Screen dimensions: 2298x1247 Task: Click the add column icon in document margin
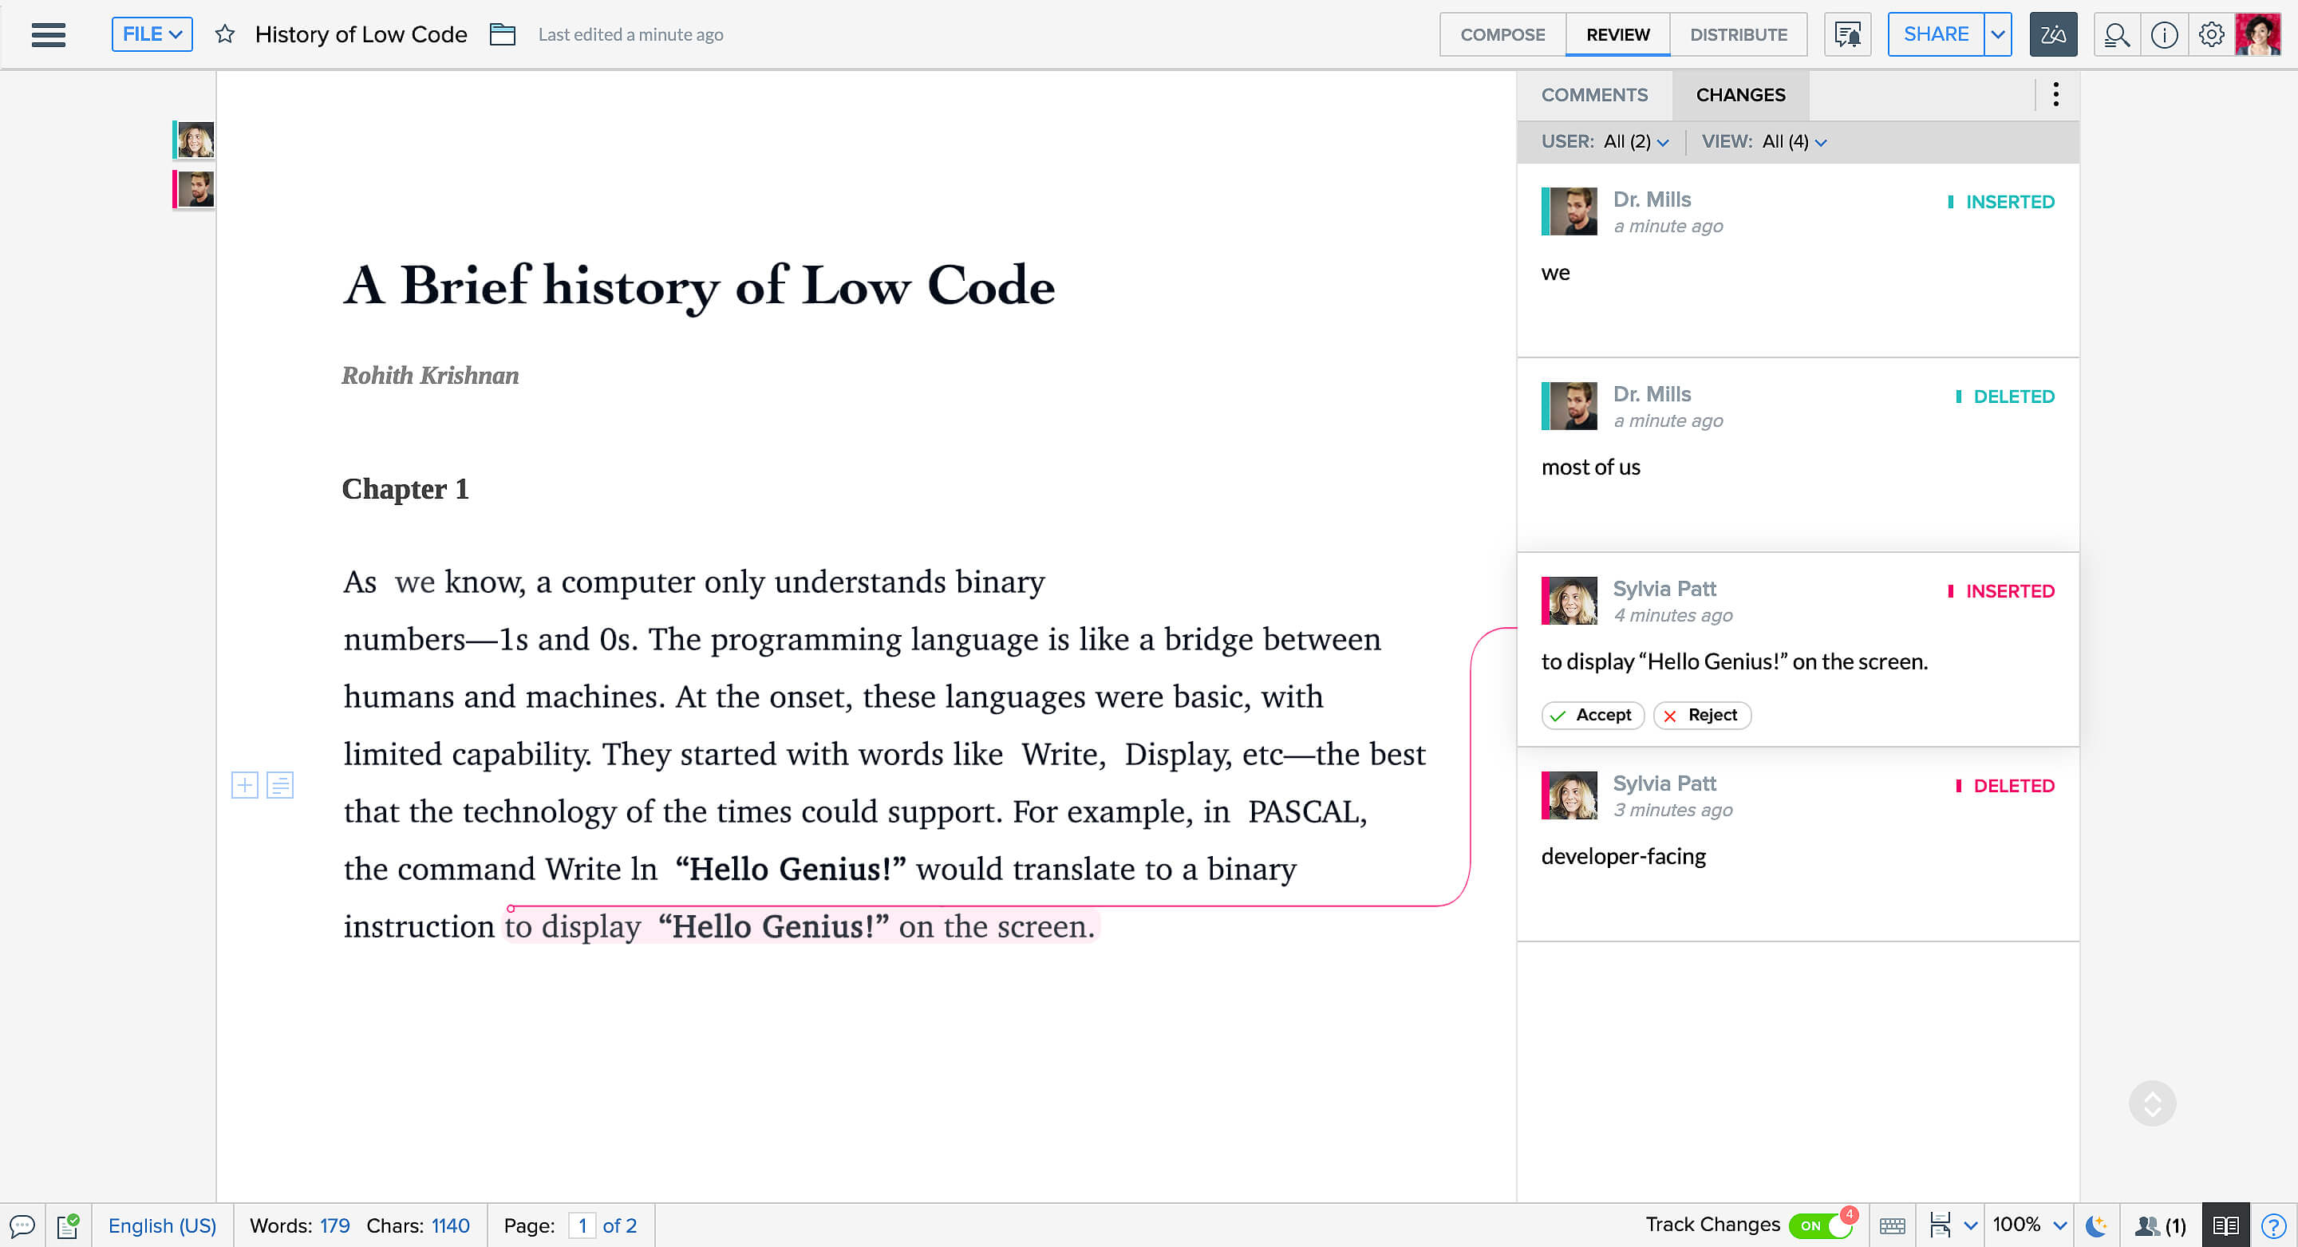click(246, 785)
